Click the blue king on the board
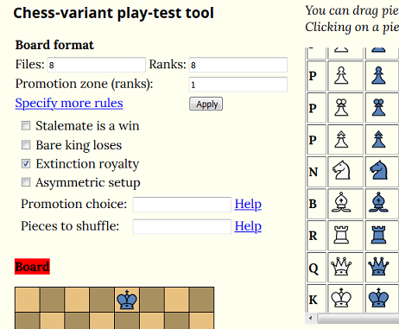 pyautogui.click(x=127, y=300)
